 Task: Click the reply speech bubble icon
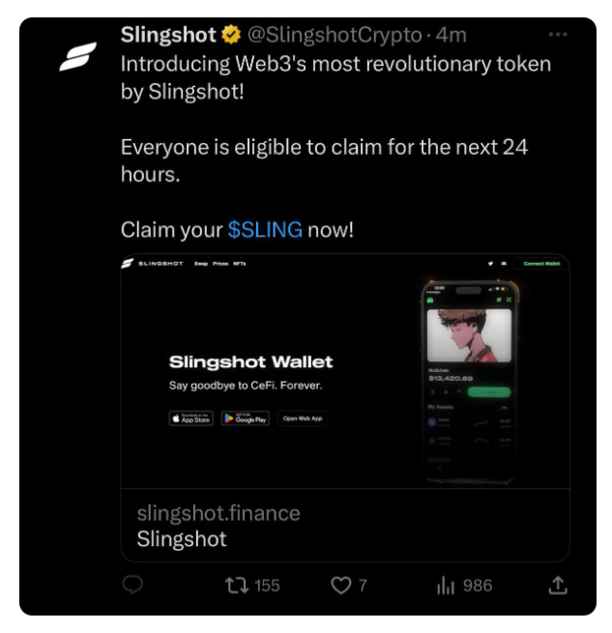(132, 585)
